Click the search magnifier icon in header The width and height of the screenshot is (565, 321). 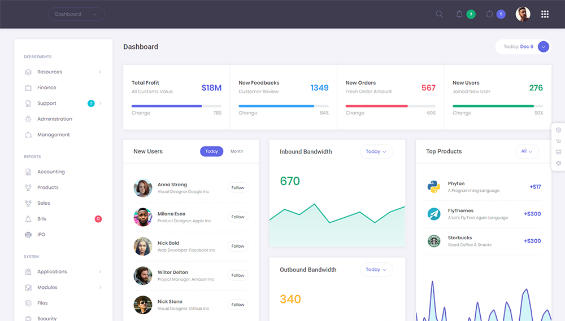(439, 14)
